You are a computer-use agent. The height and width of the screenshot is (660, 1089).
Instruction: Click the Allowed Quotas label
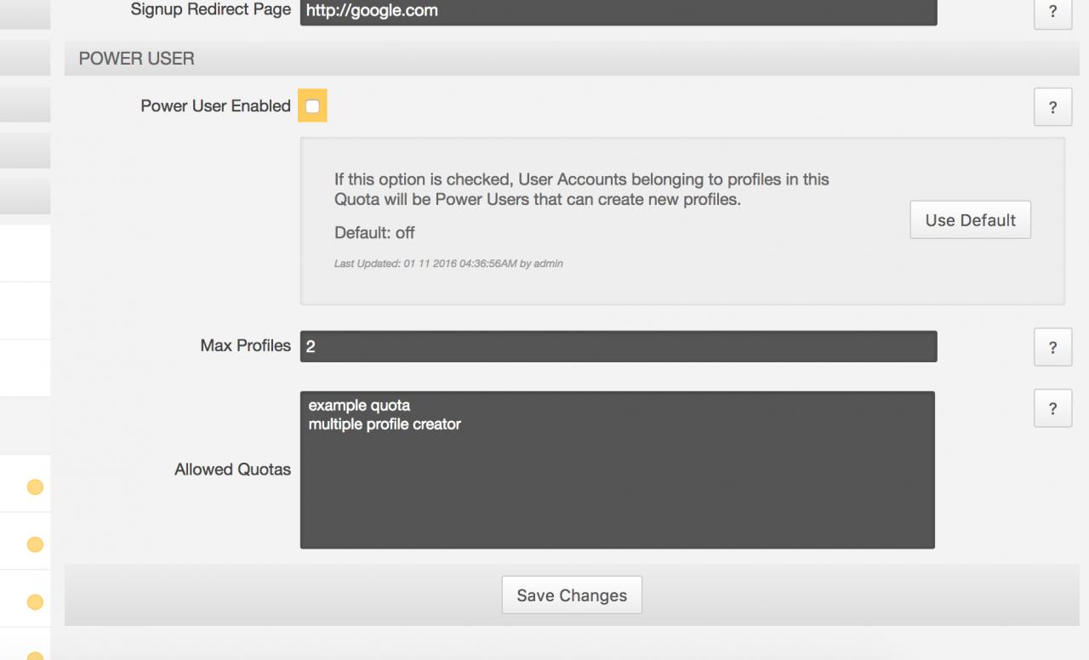(x=232, y=469)
